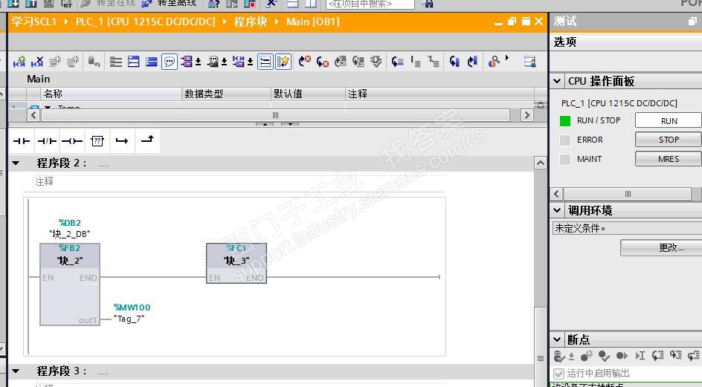Viewport: 702px width, 387px height.
Task: Collapse the CPU 操作面板 section
Action: tap(557, 82)
